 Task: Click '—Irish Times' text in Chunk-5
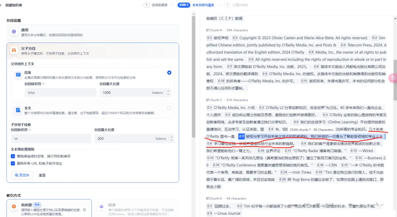tap(300, 172)
